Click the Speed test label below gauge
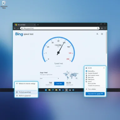This screenshot has width=120, height=120. (x=58, y=63)
